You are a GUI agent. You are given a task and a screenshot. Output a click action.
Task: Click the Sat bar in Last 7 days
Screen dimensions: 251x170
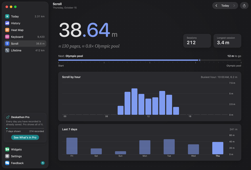[96, 151]
